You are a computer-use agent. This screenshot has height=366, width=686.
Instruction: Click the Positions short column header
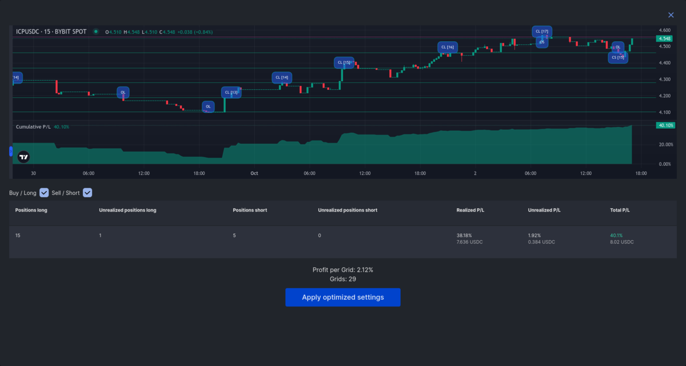click(250, 210)
